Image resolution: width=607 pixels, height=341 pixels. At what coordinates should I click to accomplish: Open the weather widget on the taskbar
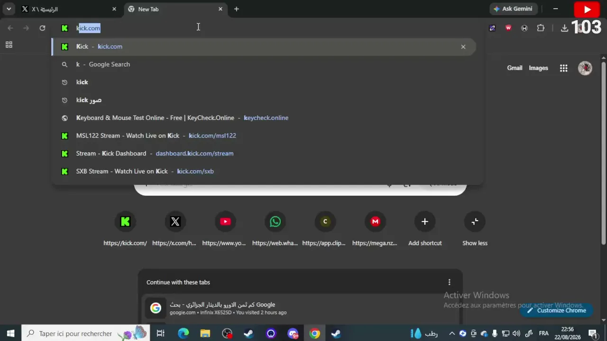pos(424,333)
